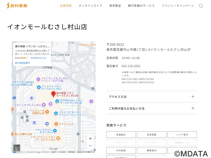Zoom out on the map
This screenshot has height=158, width=211.
point(90,146)
